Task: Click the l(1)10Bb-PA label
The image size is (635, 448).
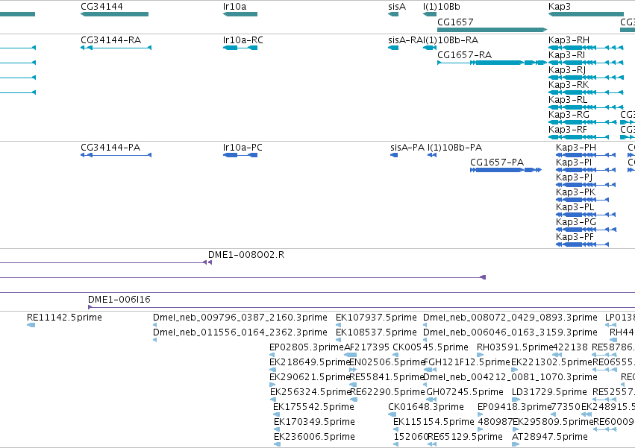Action: point(455,148)
